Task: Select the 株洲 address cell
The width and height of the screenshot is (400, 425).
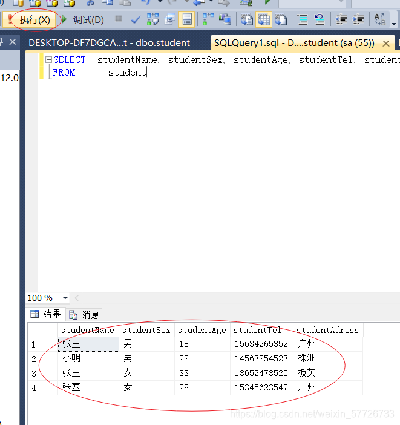Action: (x=328, y=358)
